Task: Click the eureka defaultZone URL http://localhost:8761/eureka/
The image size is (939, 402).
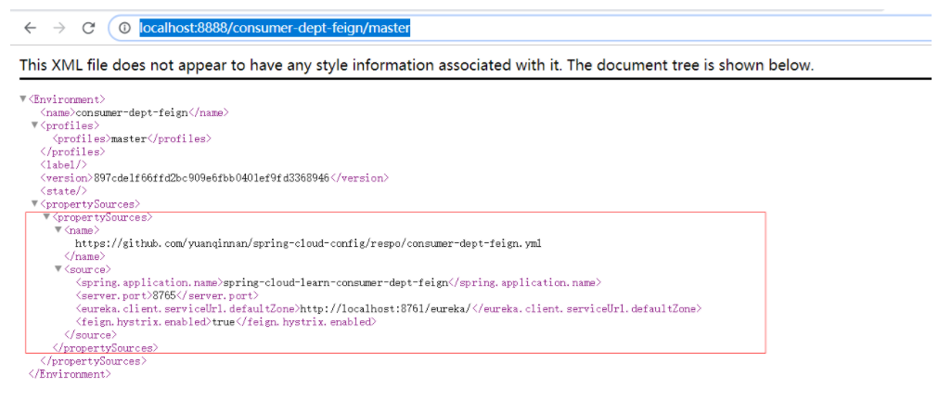Action: [x=386, y=308]
